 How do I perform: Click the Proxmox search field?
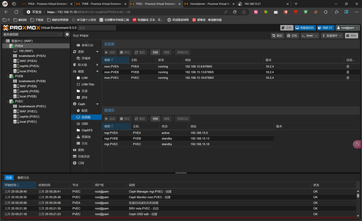pyautogui.click(x=97, y=28)
